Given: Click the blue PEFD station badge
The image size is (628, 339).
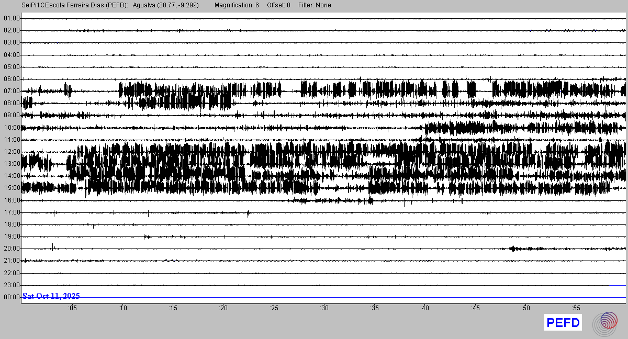Looking at the screenshot, I should (563, 323).
